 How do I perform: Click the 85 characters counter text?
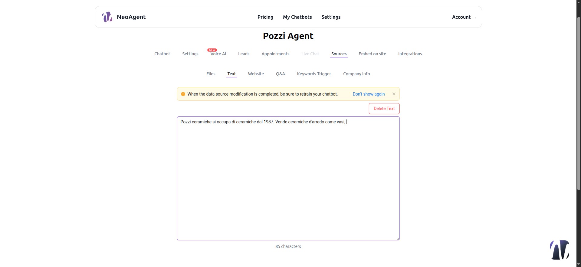(288, 246)
